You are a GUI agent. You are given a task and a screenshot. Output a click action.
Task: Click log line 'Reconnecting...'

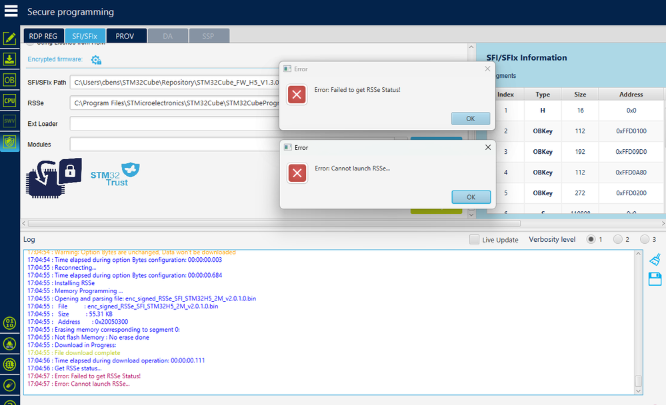click(62, 268)
